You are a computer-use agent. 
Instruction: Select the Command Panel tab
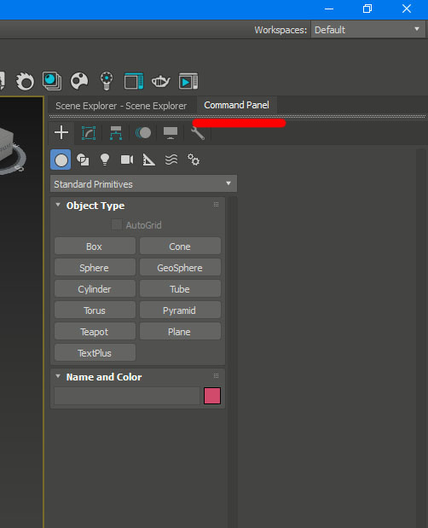tap(236, 106)
